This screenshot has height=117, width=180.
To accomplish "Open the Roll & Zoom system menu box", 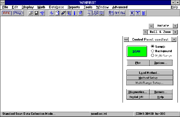I will (145, 32).
